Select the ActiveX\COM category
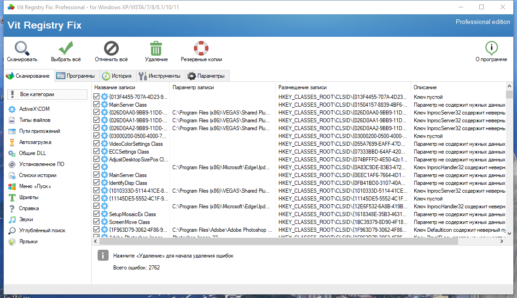517x298 pixels. [34, 109]
